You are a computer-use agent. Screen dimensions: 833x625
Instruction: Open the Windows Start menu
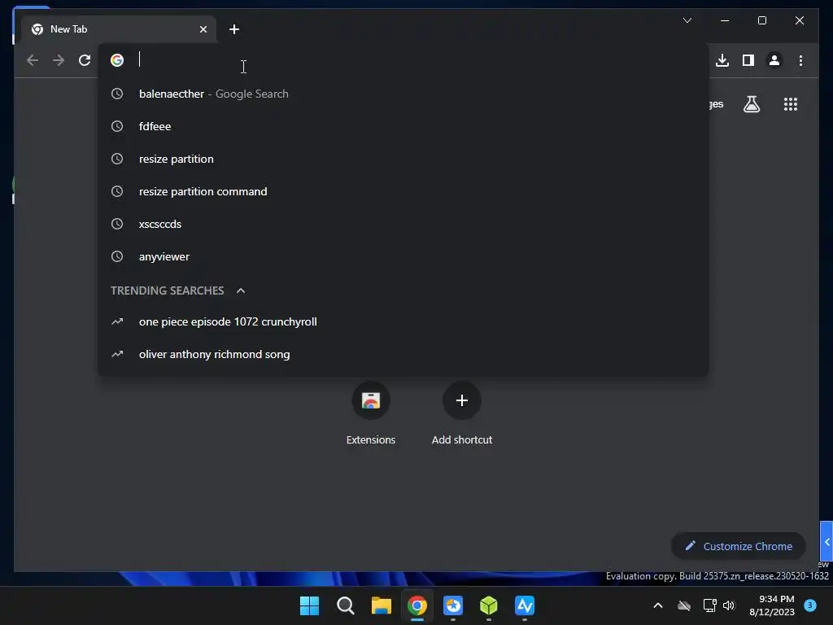click(309, 605)
